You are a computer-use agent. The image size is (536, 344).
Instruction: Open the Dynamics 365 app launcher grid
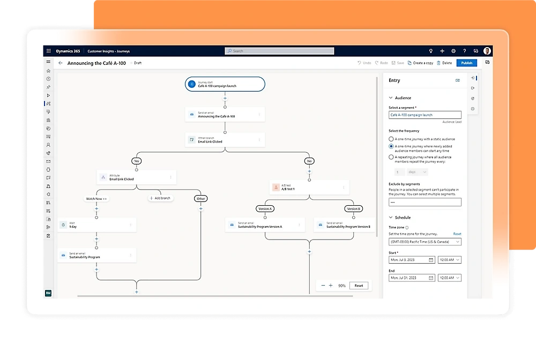point(49,51)
